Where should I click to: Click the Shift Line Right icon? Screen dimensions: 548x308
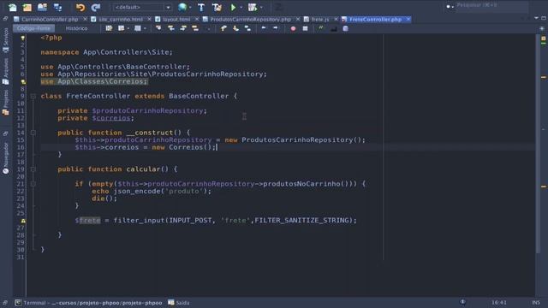coord(276,28)
